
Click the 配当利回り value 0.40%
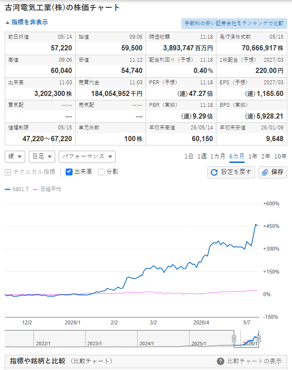[203, 70]
